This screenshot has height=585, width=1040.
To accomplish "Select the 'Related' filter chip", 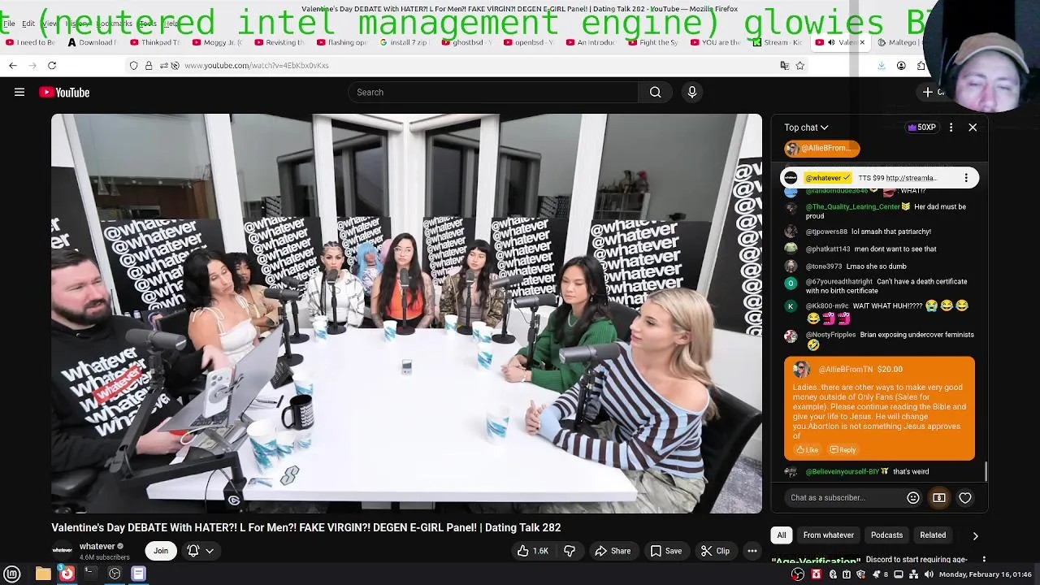I will pos(933,535).
